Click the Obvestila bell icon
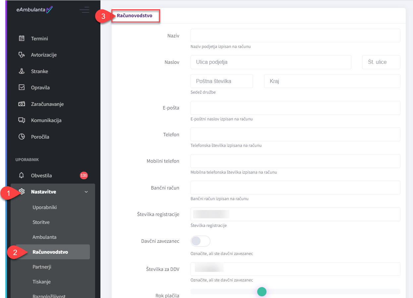The width and height of the screenshot is (413, 298). [x=22, y=176]
